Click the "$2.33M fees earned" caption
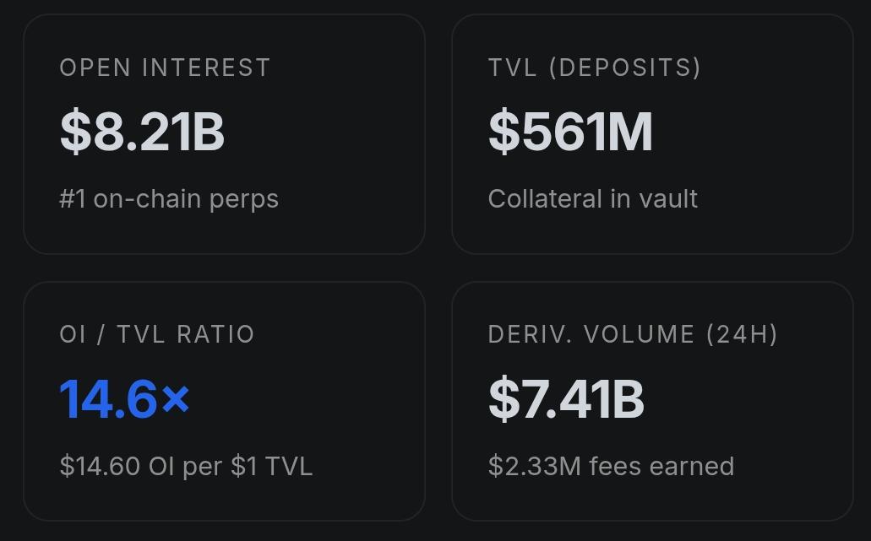 point(611,466)
